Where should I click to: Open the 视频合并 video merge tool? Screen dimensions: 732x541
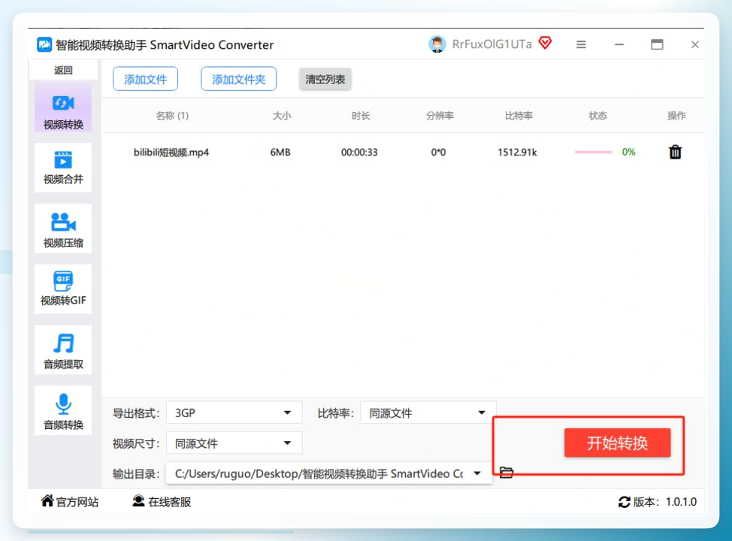[x=63, y=168]
